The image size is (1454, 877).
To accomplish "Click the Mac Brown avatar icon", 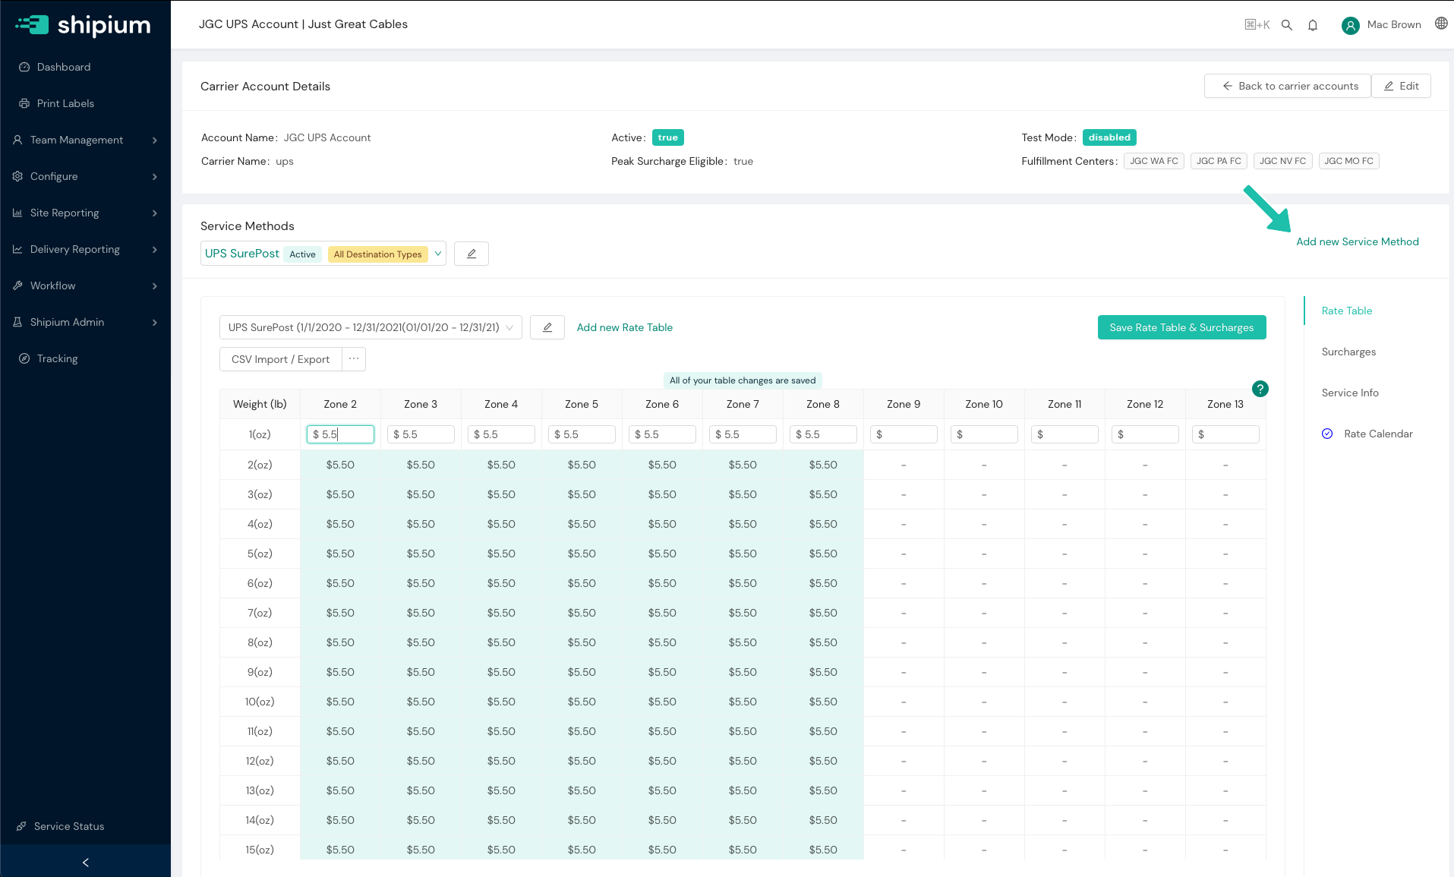I will tap(1351, 26).
